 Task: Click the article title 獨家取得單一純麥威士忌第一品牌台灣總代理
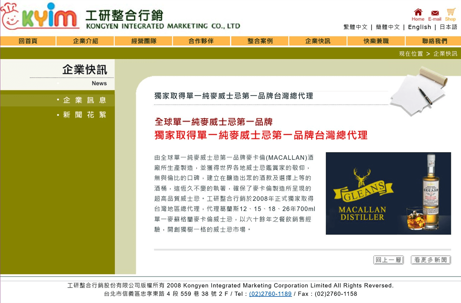[x=234, y=96]
